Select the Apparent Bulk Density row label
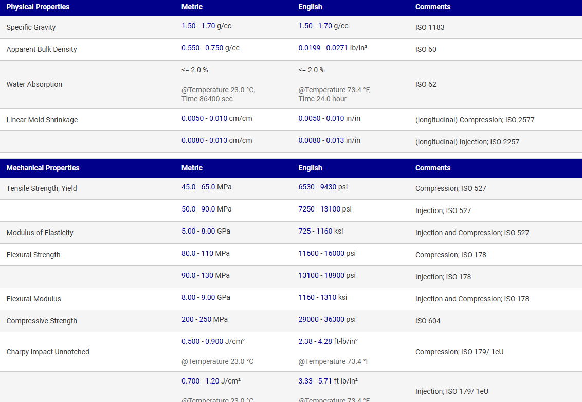This screenshot has width=582, height=402. pos(42,50)
